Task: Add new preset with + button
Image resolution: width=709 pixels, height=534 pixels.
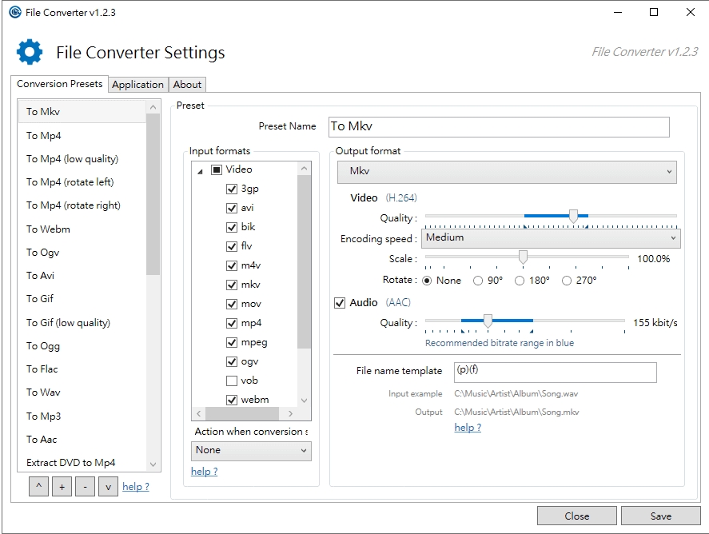Action: coord(62,487)
